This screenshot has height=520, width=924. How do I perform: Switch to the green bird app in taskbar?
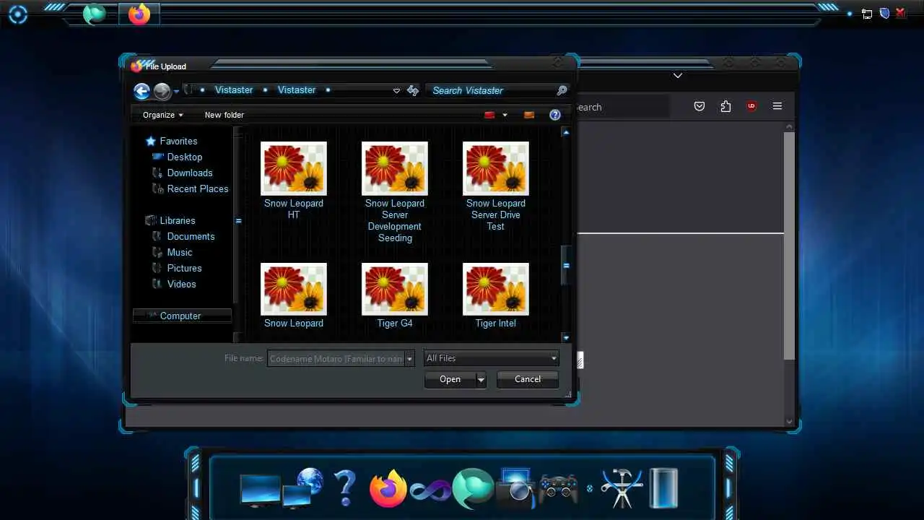click(x=94, y=14)
